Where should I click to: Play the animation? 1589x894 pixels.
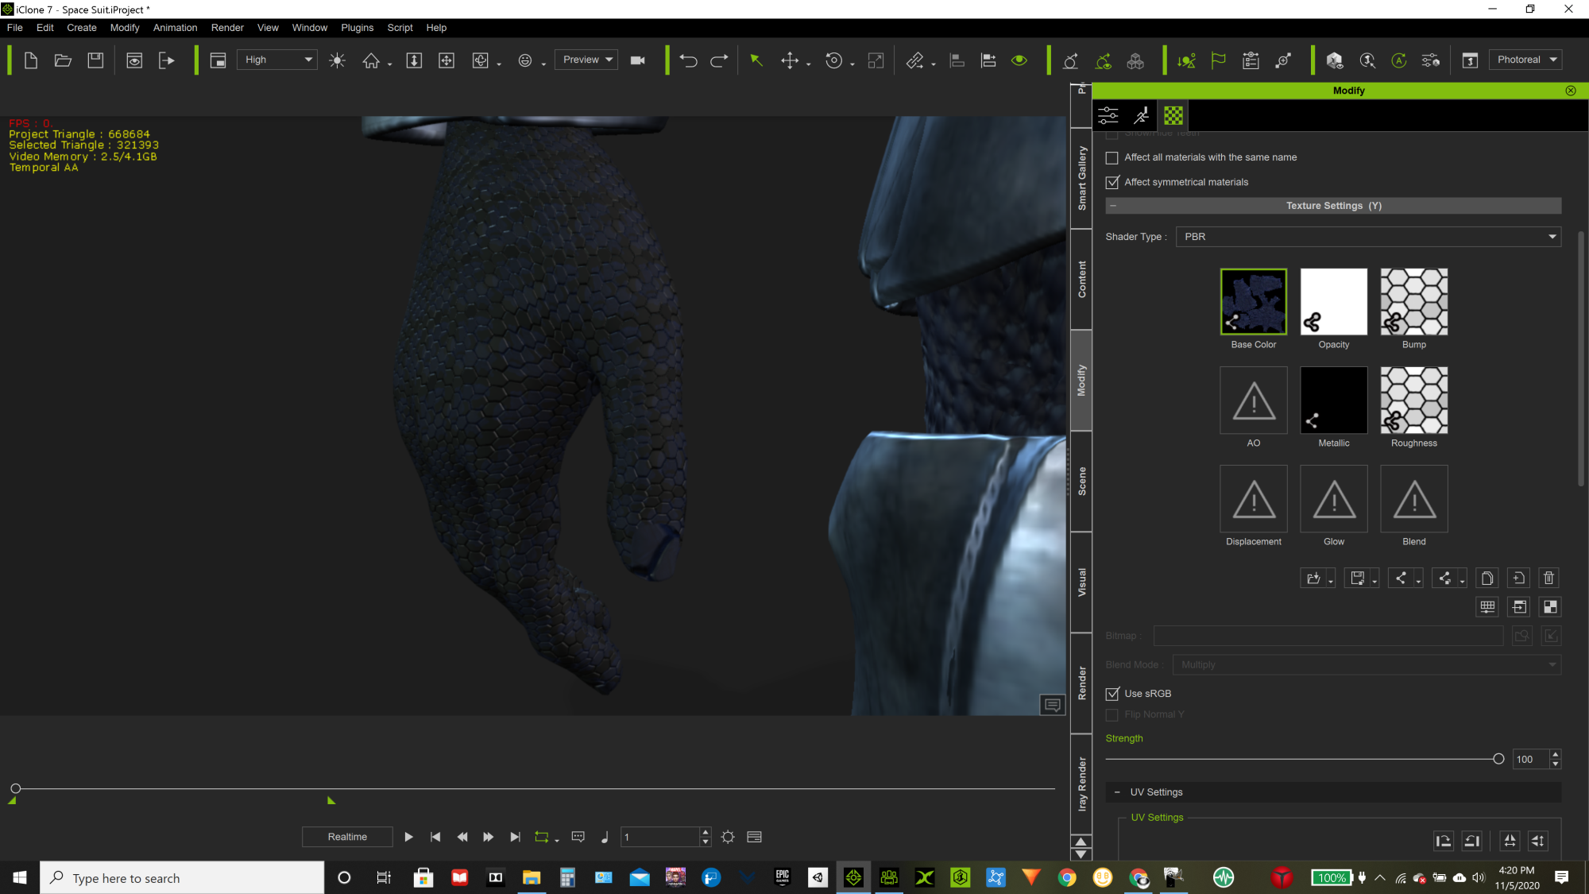408,837
